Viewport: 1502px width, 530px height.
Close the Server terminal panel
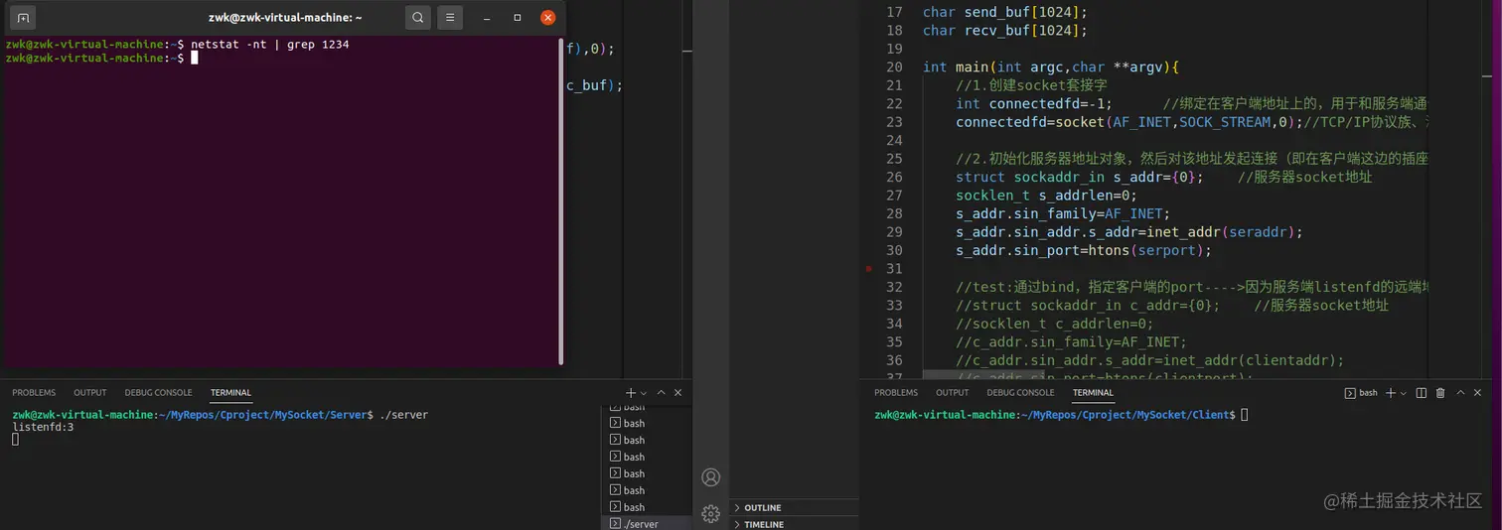pos(678,393)
